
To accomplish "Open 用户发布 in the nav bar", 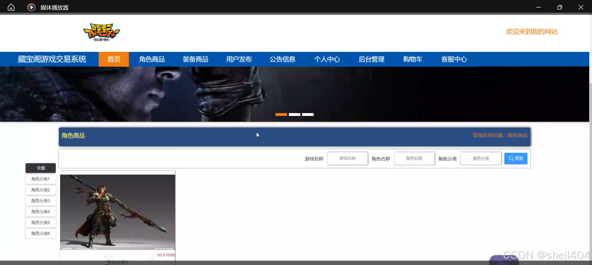I will [239, 59].
